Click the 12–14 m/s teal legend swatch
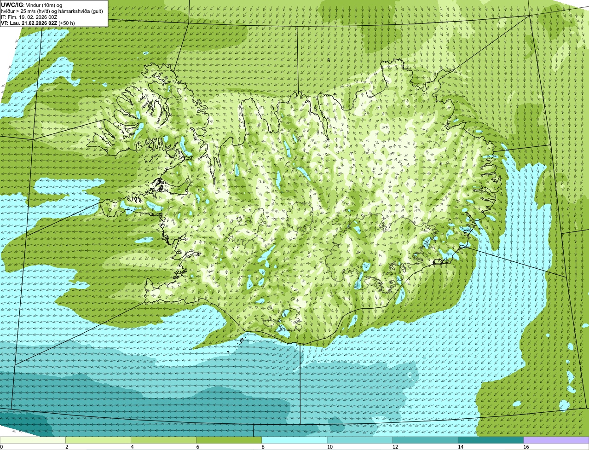Screen dimensions: 589x450 coord(425,440)
